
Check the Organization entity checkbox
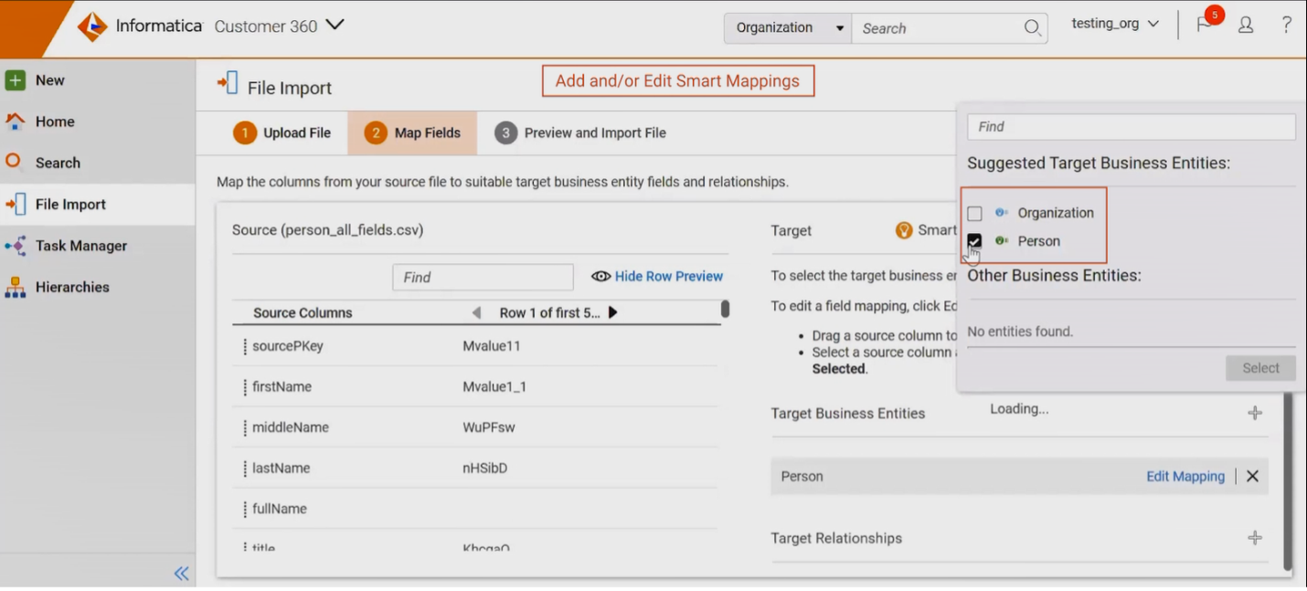click(974, 213)
